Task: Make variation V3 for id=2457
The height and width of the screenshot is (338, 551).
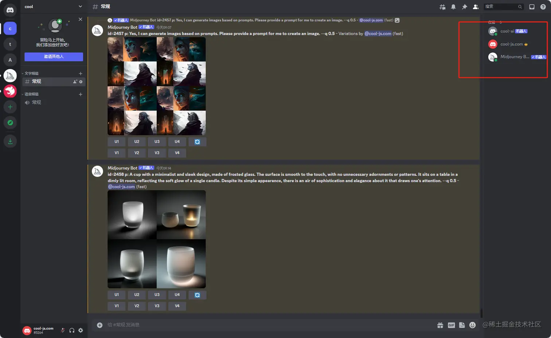Action: click(157, 153)
